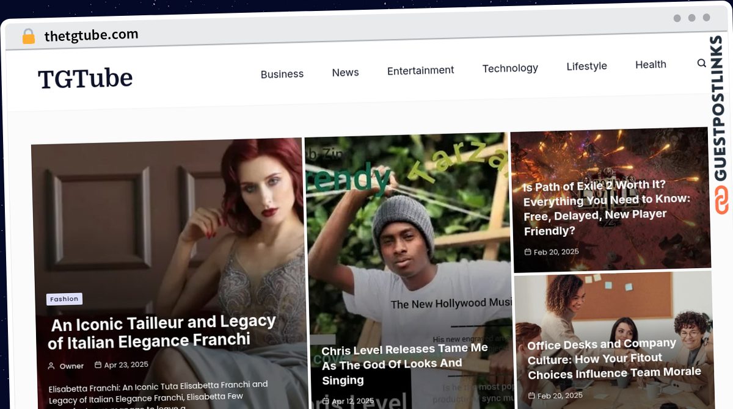Open the Business menu item
The width and height of the screenshot is (733, 409).
tap(282, 74)
